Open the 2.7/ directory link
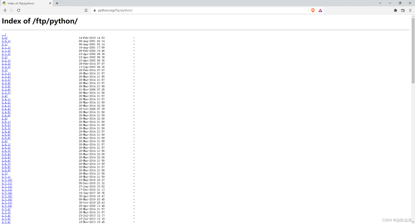 [x=5, y=174]
